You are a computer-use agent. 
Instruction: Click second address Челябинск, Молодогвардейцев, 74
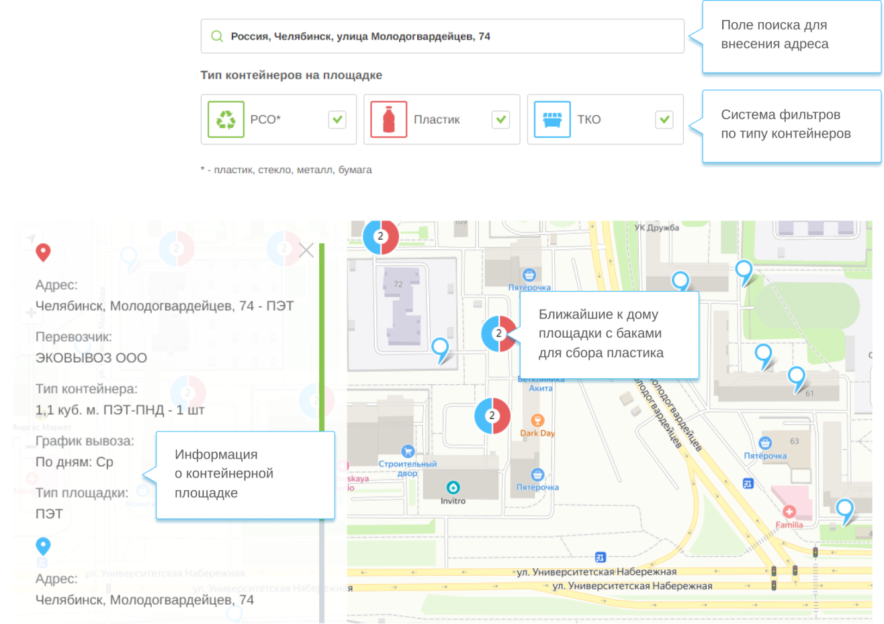(x=145, y=600)
